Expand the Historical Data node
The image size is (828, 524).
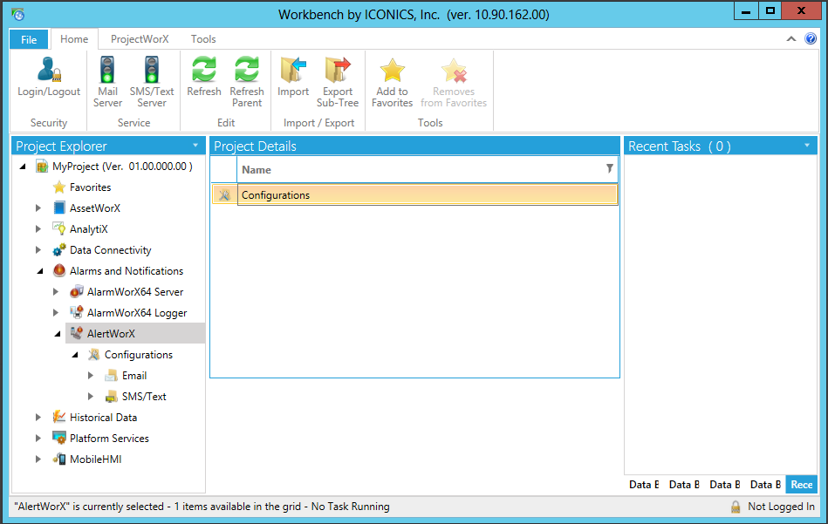[38, 418]
